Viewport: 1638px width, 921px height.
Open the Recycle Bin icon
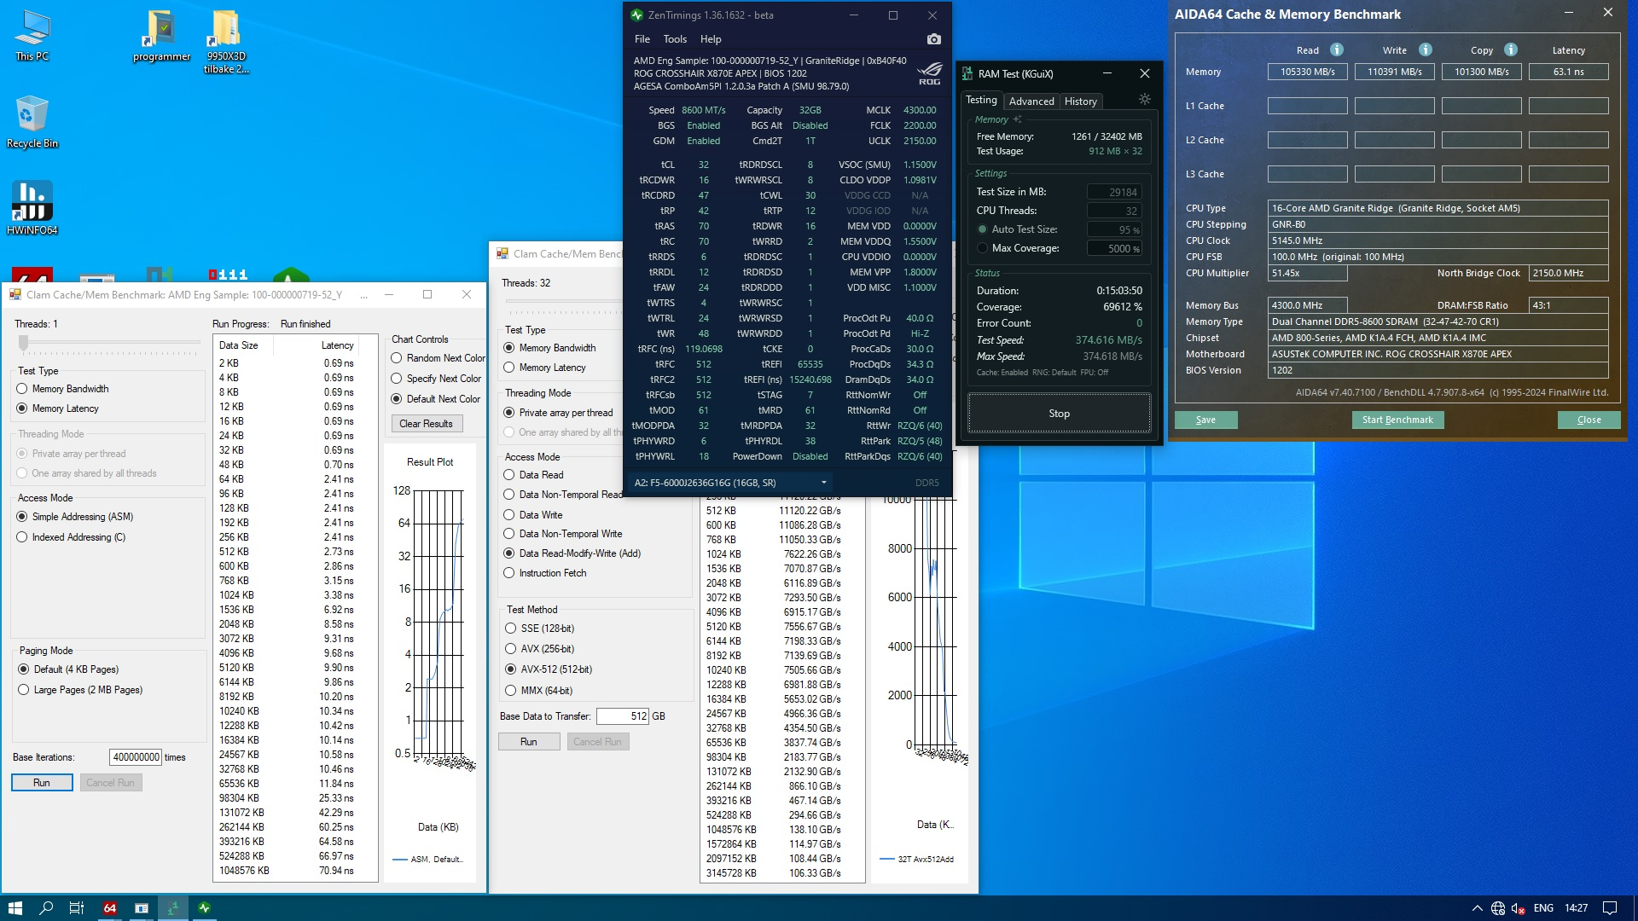click(x=32, y=122)
